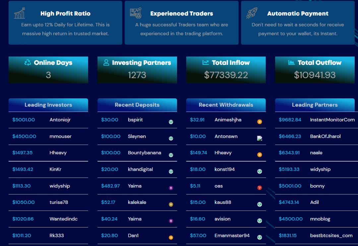Select the Recent Withdrawals panel header

click(x=226, y=105)
